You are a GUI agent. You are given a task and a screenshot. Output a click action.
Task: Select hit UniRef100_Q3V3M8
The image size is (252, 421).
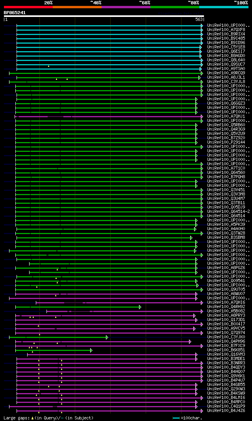click(226, 194)
